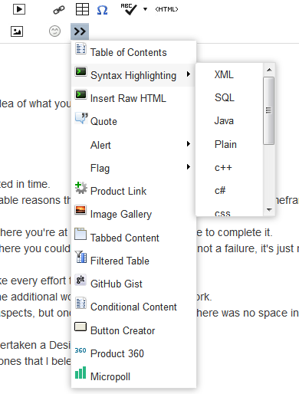The image size is (299, 394).
Task: Expand the Flag submenu arrow
Action: click(189, 167)
